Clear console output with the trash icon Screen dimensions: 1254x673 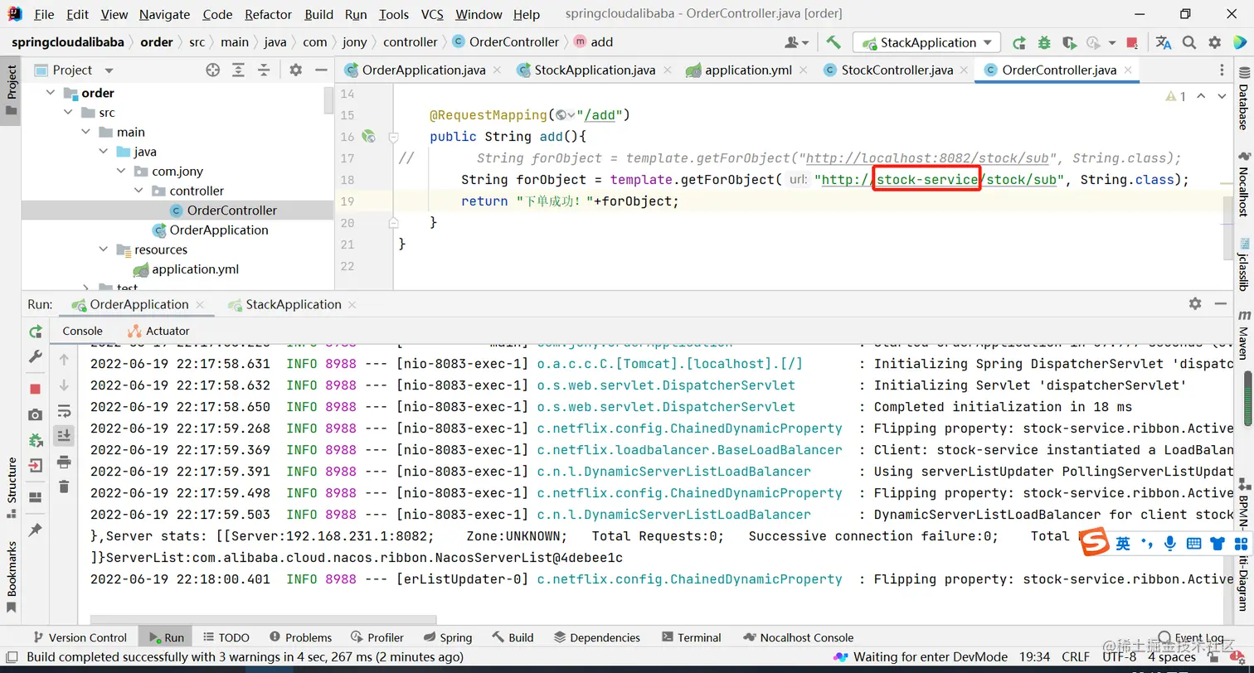[x=64, y=487]
